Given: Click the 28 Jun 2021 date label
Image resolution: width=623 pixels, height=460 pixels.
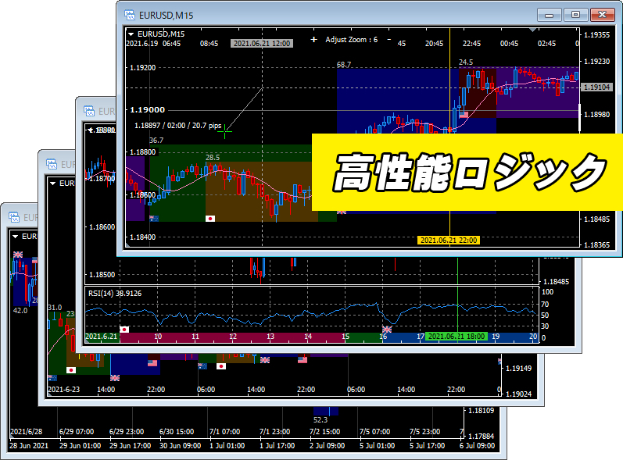Looking at the screenshot, I should (x=29, y=446).
